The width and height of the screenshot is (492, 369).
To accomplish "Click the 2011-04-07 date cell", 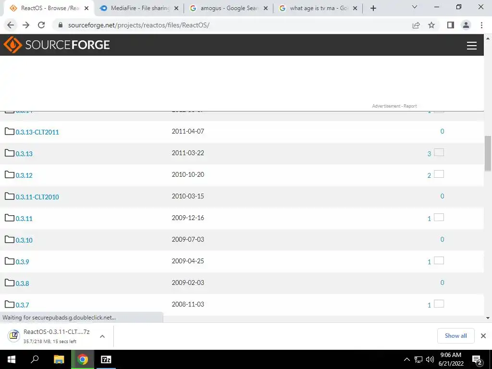I will coord(188,131).
